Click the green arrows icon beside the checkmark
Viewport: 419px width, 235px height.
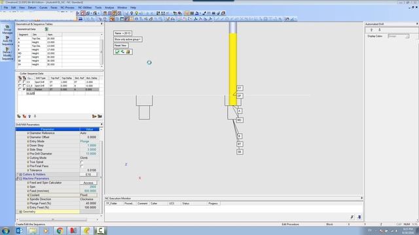[x=122, y=52]
